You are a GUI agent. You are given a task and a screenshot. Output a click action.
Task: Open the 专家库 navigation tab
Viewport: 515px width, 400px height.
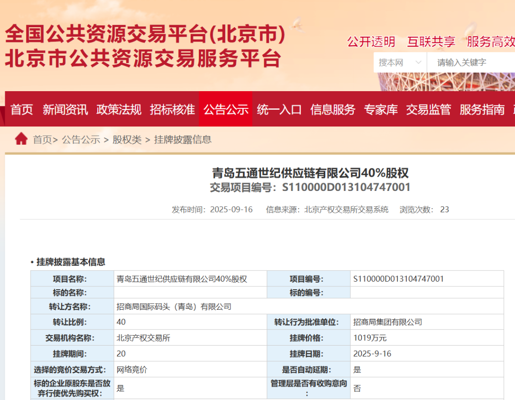(381, 109)
